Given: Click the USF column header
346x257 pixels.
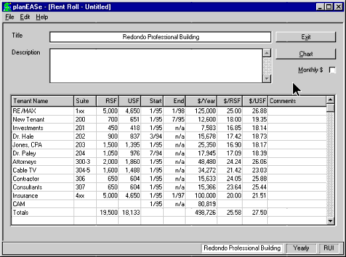Looking at the screenshot, I should point(130,101).
